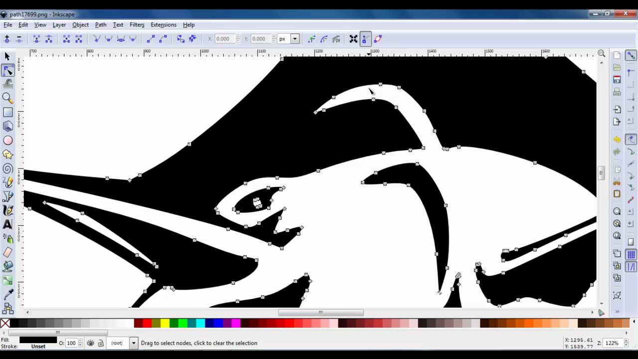Viewport: 638px width, 359px height.
Task: Select the Ellipse tool
Action: point(7,140)
